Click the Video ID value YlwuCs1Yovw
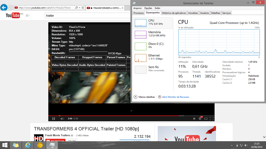This screenshot has width=266, height=149. pos(77,27)
